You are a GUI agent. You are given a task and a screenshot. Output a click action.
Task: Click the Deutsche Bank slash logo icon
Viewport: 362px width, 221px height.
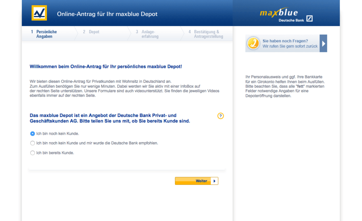pos(309,18)
